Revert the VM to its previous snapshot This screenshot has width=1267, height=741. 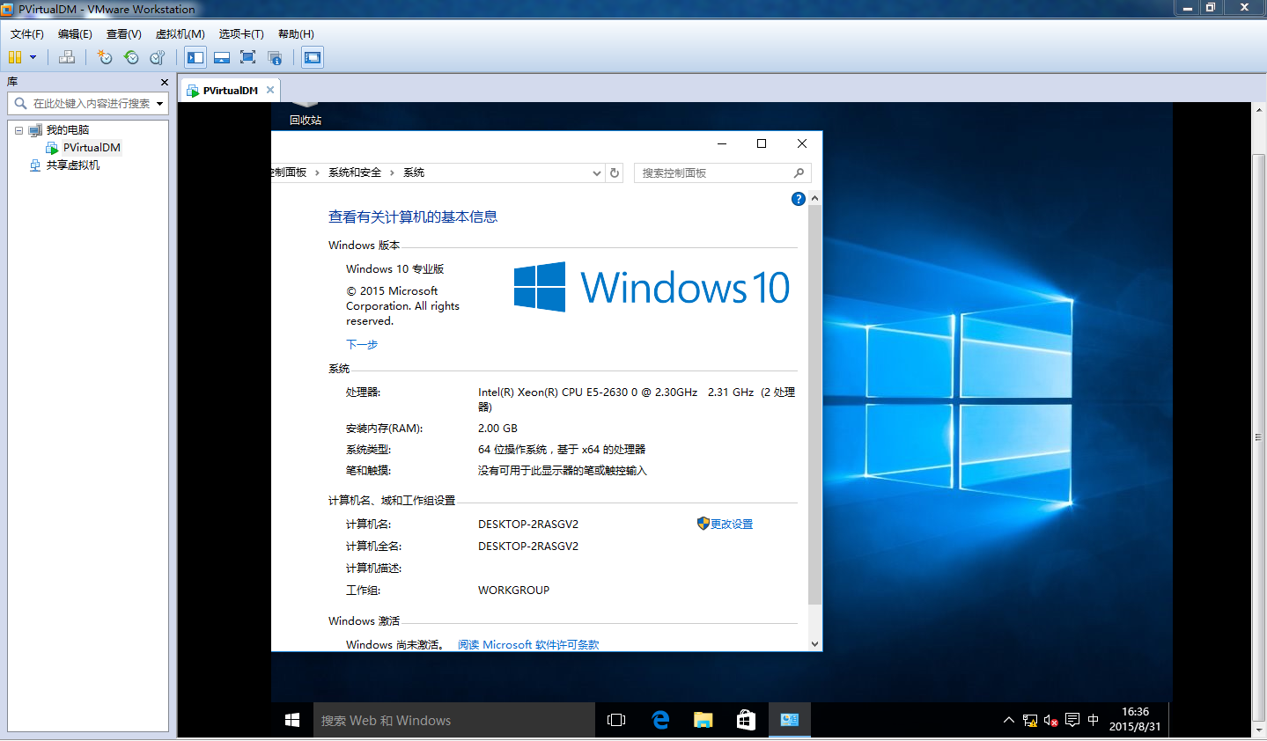click(x=131, y=57)
